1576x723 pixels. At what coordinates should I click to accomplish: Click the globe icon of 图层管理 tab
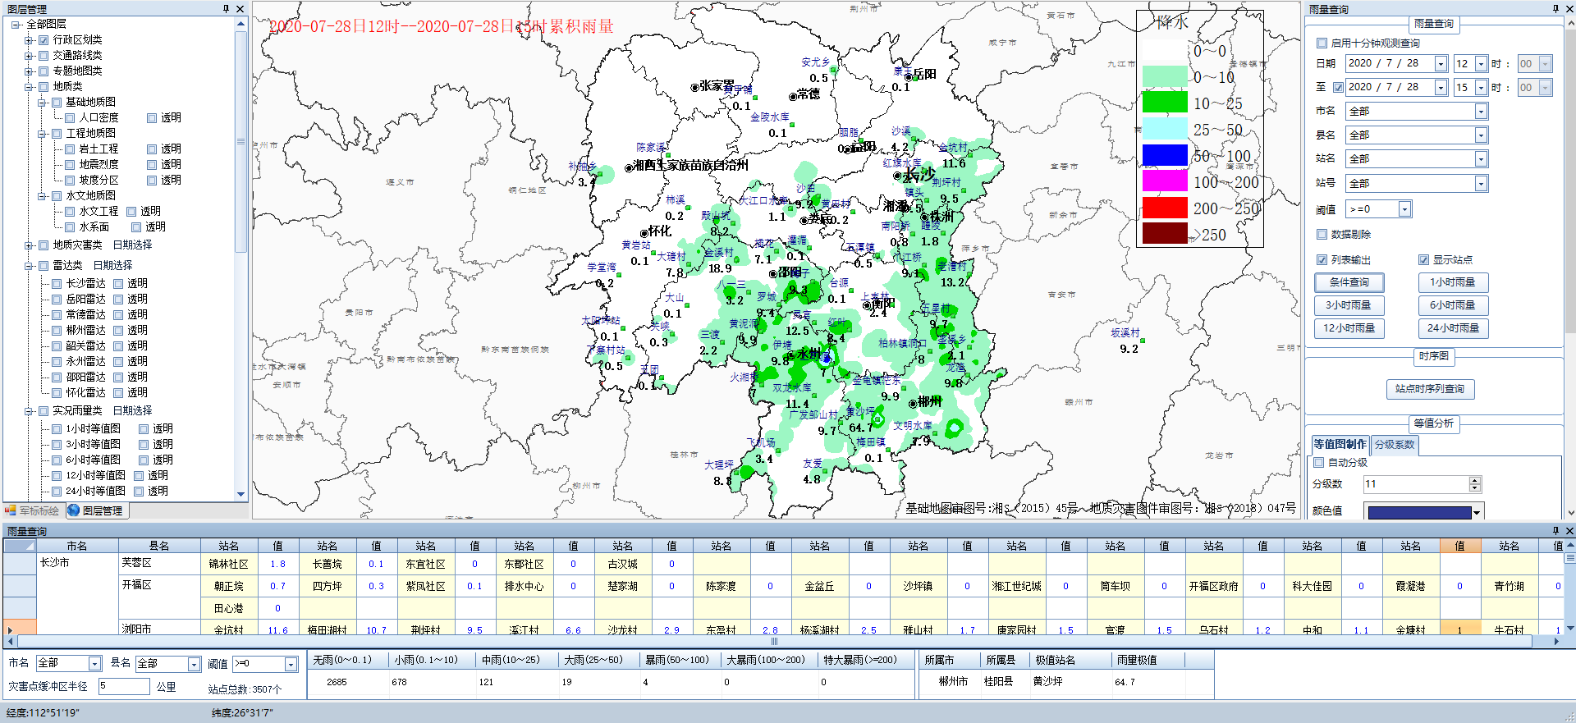(x=74, y=510)
